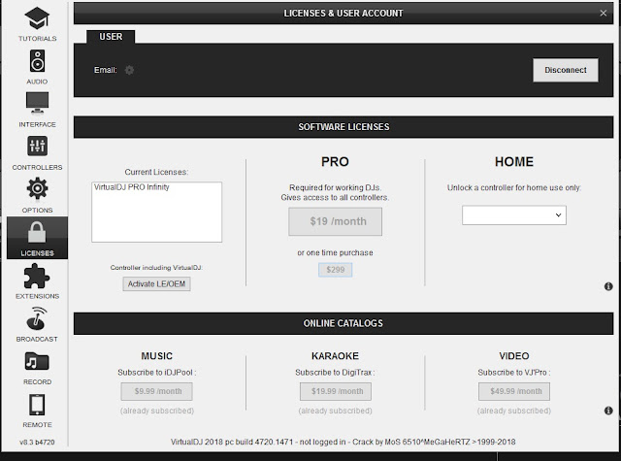Click the VirtualDJ 2018 build status text

tap(343, 442)
